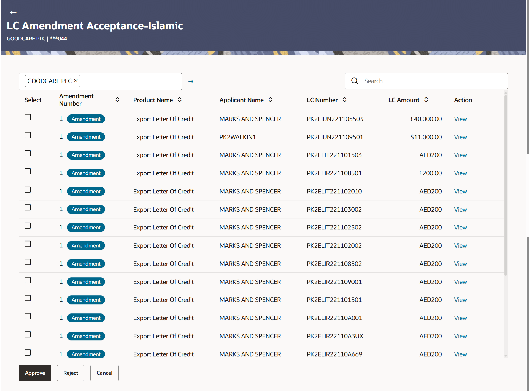This screenshot has width=529, height=391.
Task: Click GOODCARE PLC ***044 header text
Action: (37, 39)
